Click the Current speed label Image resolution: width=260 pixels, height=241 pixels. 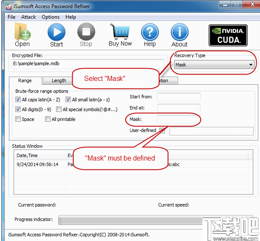(174, 205)
